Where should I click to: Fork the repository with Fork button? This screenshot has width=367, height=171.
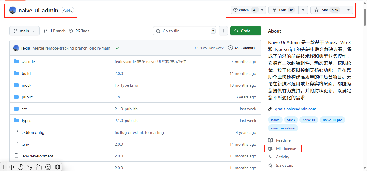[x=283, y=10]
